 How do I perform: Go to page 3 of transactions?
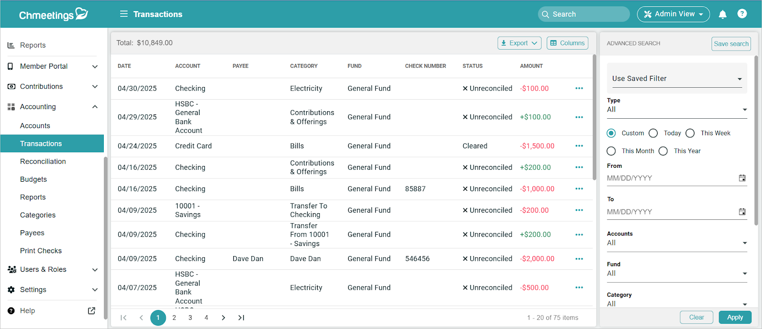(x=190, y=318)
